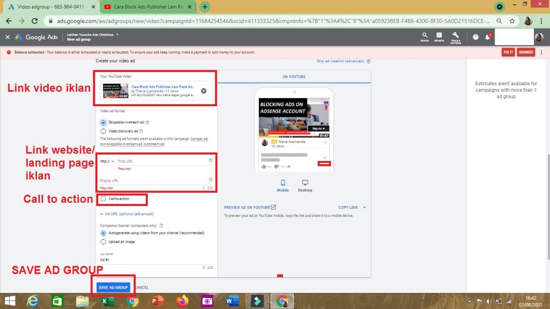Select the Mobile preview device icon

pos(283,183)
